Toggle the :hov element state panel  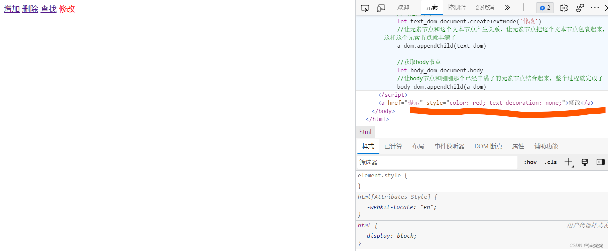click(x=530, y=162)
